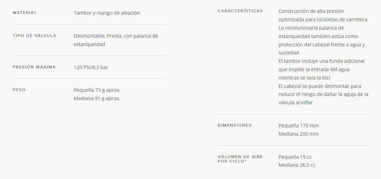Click the CARACTERÍSTICAS heading
Viewport: 381px width, 179px height.
(240, 11)
